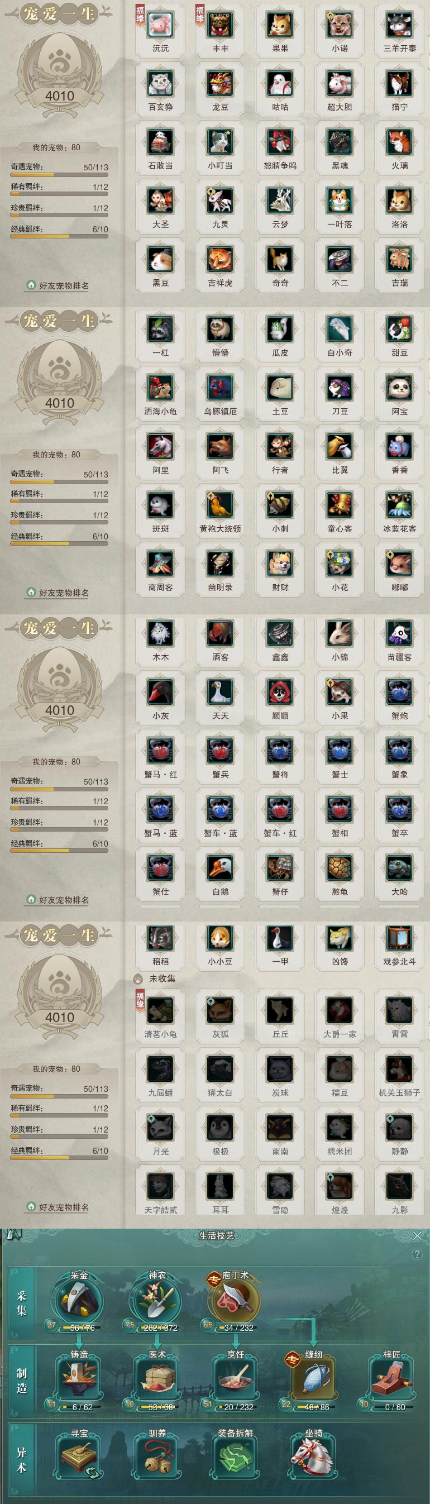
Task: Close the 生活技艺 panel
Action: [x=417, y=1235]
